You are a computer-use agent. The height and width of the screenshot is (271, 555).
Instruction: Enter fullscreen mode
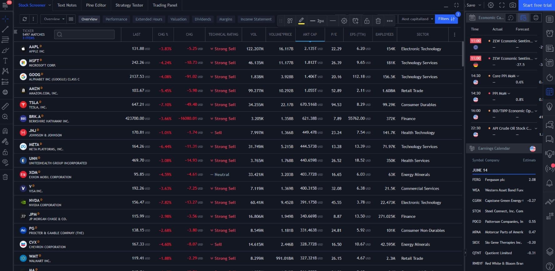[x=502, y=5]
